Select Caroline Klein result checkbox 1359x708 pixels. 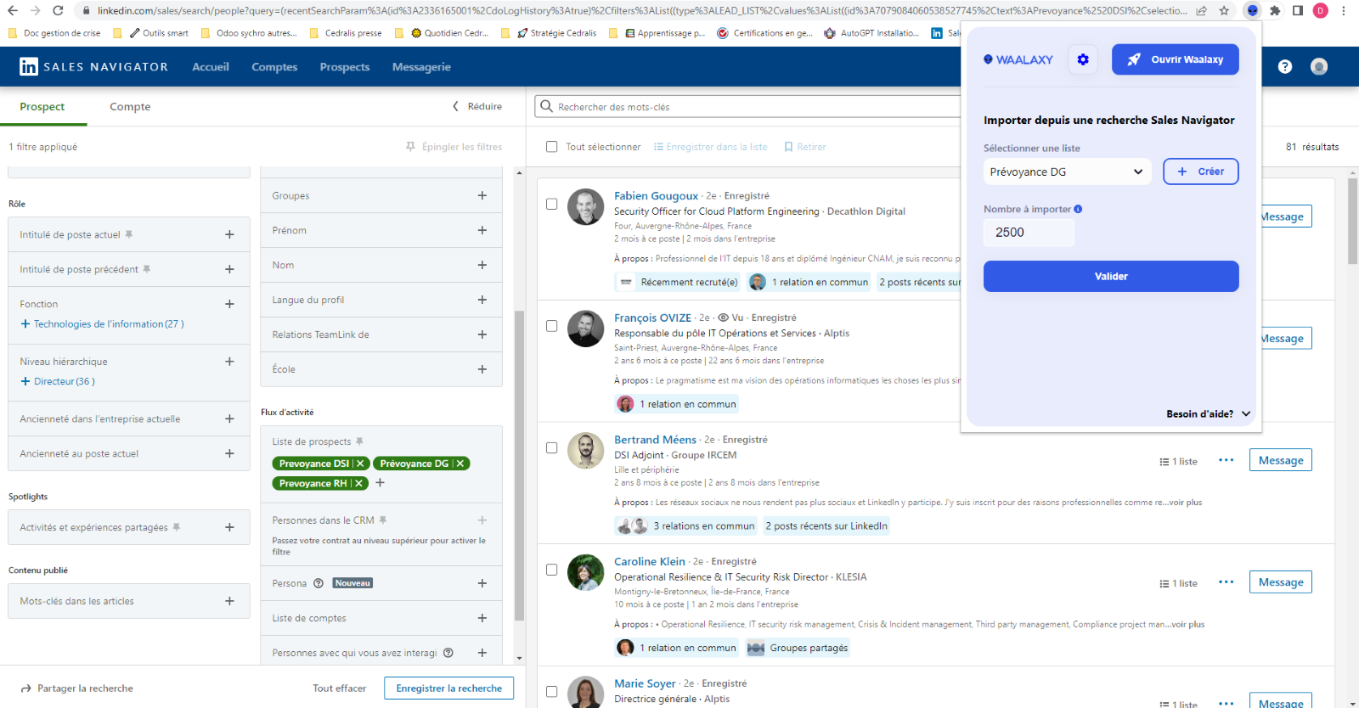[x=551, y=570]
